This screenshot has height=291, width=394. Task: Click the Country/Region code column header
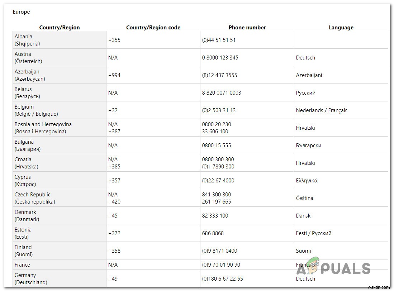tap(153, 28)
